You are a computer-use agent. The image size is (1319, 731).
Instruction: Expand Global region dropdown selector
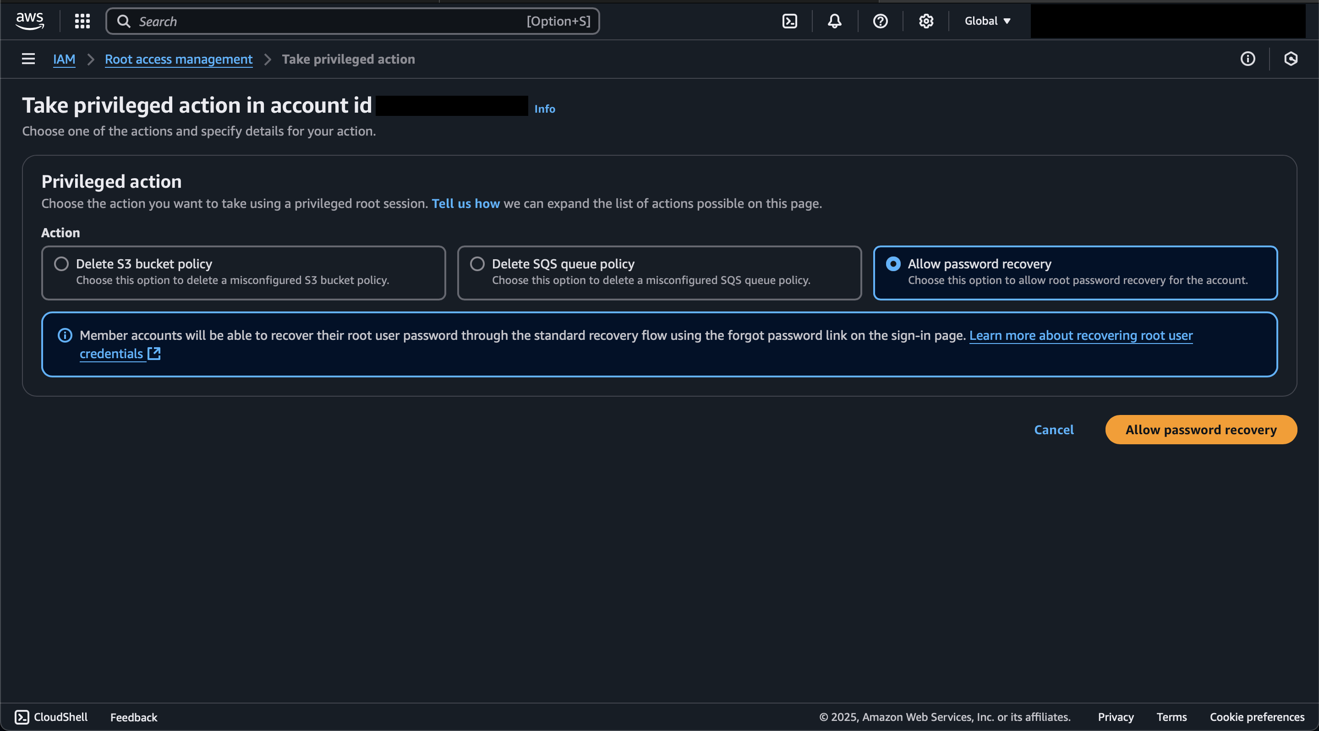(988, 21)
